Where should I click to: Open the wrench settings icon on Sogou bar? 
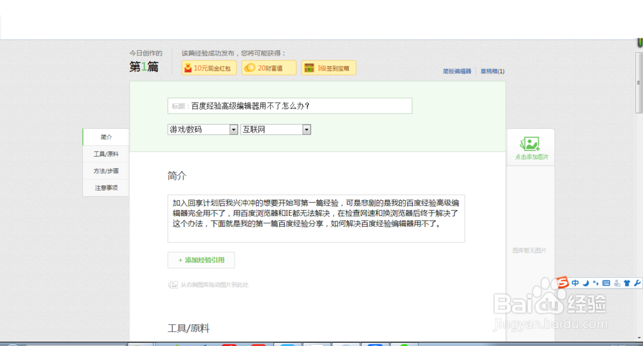point(637,283)
